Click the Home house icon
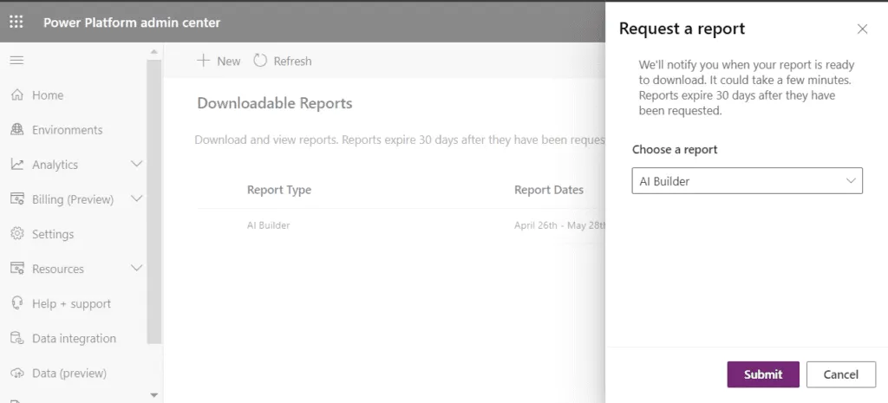888x403 pixels. 17,94
